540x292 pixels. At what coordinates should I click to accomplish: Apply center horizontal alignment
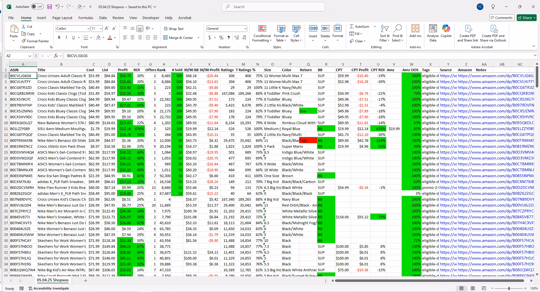pos(132,38)
